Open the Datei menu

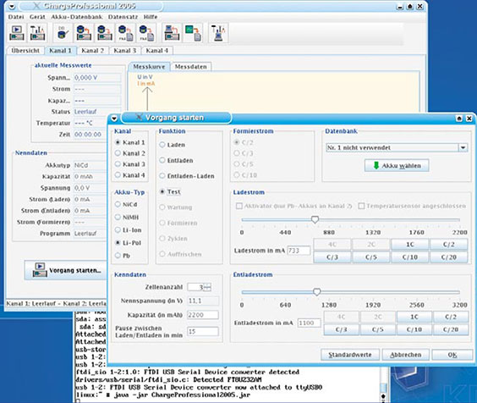point(16,17)
